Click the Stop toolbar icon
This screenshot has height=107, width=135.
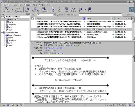[90, 10]
